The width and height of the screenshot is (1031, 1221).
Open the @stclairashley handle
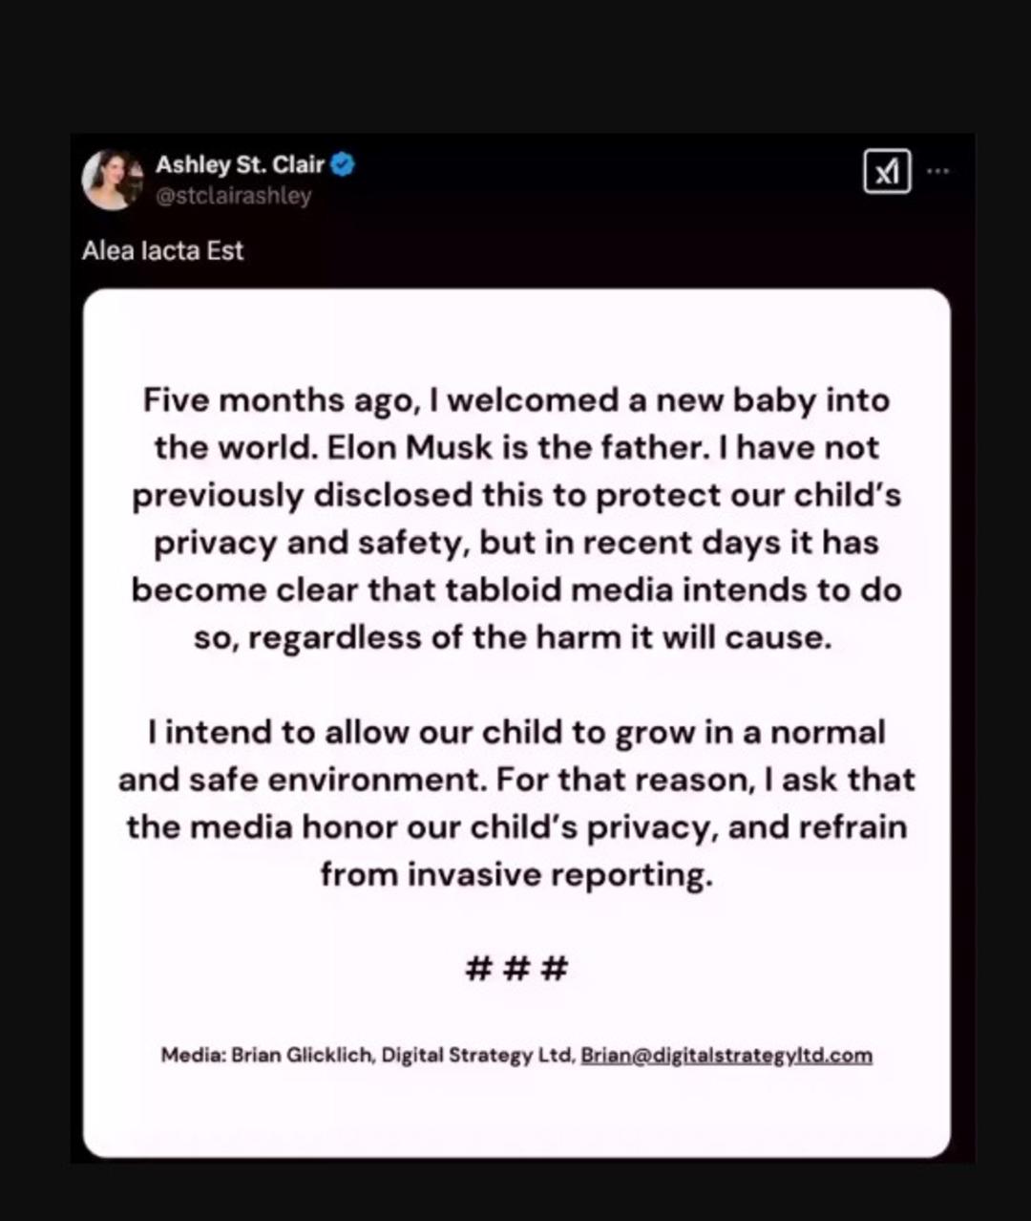(233, 196)
